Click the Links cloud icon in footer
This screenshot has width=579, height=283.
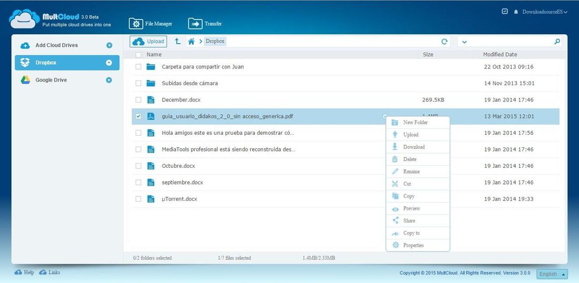click(43, 272)
